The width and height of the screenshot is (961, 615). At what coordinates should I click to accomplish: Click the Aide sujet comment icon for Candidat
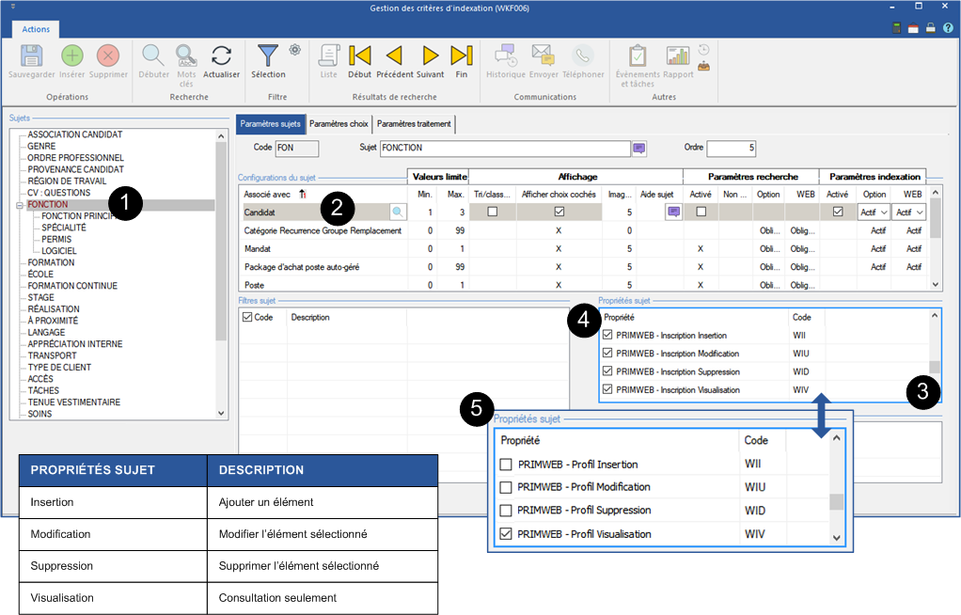point(673,213)
